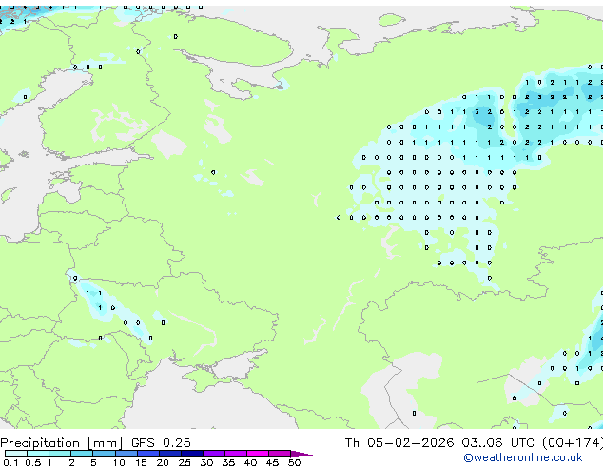The image size is (603, 466).
Task: Select the legend swatch between 20 and 25 mm
Action: (170, 454)
